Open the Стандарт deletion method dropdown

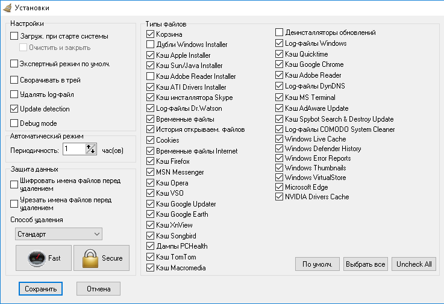pos(58,234)
